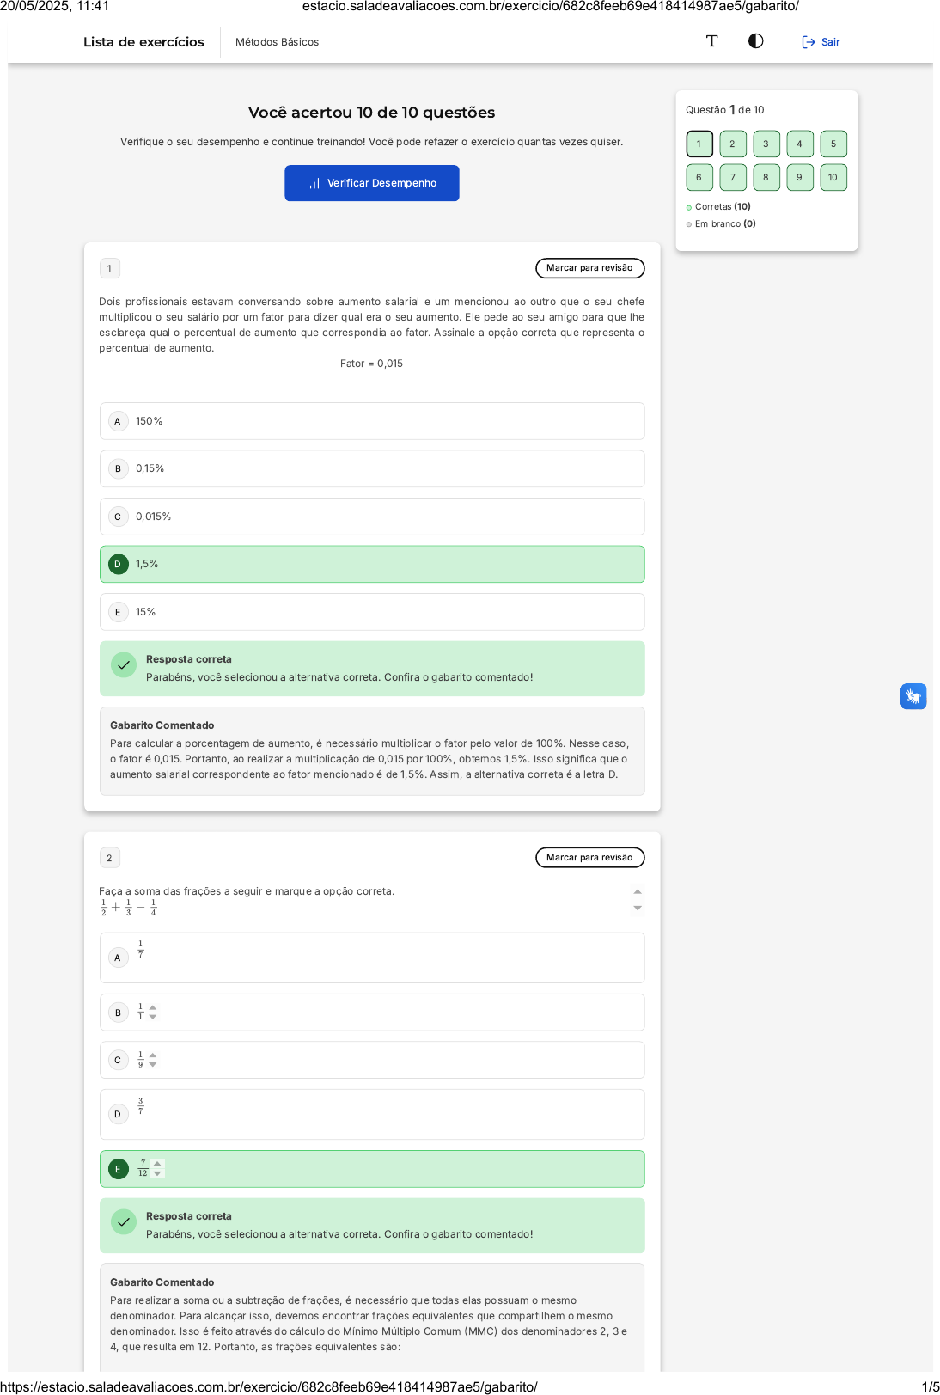Click the letter E circle for 7/12
Image resolution: width=940 pixels, height=1395 pixels.
point(118,1169)
